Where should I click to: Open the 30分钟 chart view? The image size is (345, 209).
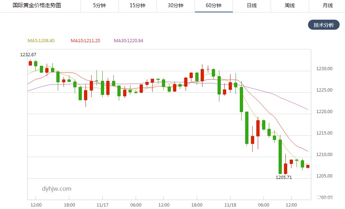pos(175,6)
